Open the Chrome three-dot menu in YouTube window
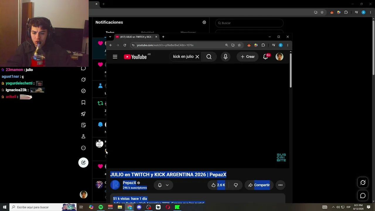The image size is (375, 211). (288, 45)
